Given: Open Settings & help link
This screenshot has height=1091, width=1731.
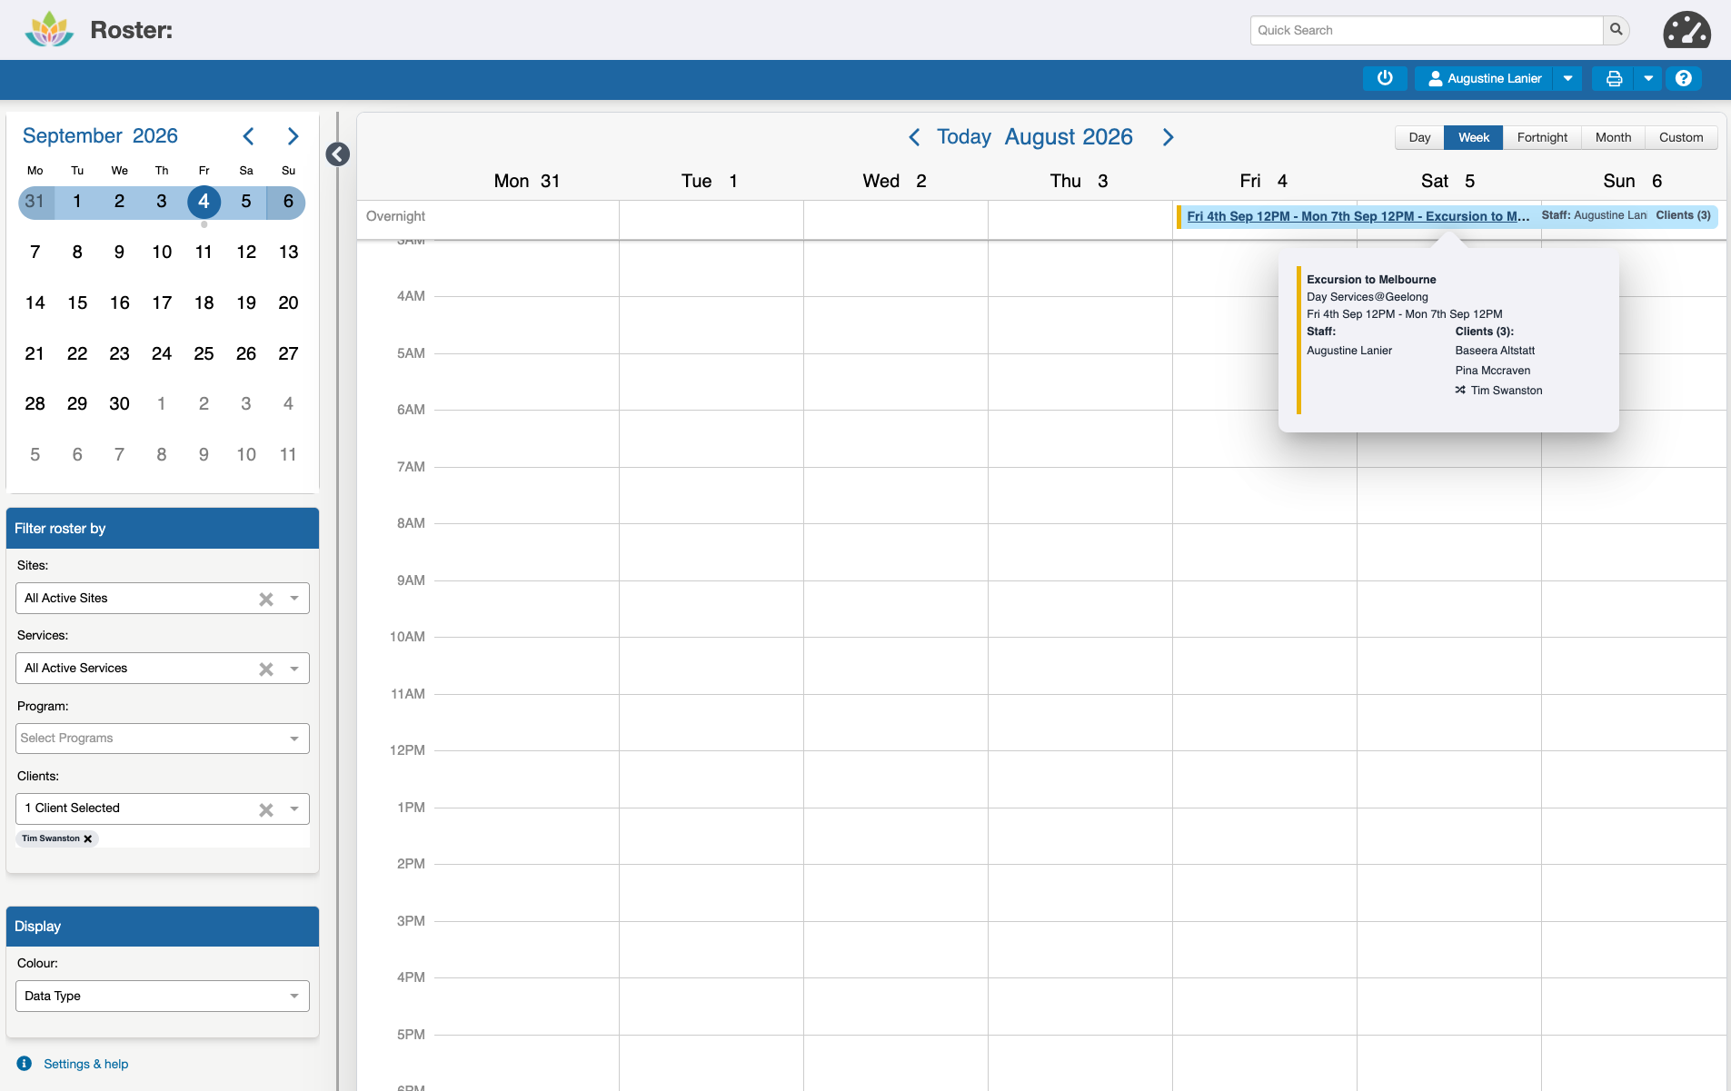Looking at the screenshot, I should [86, 1064].
